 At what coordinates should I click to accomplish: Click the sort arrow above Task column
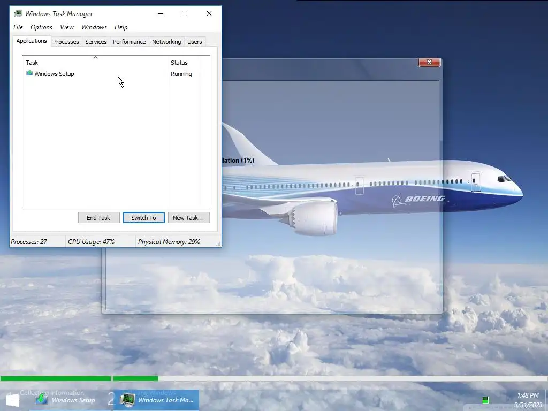click(x=95, y=57)
